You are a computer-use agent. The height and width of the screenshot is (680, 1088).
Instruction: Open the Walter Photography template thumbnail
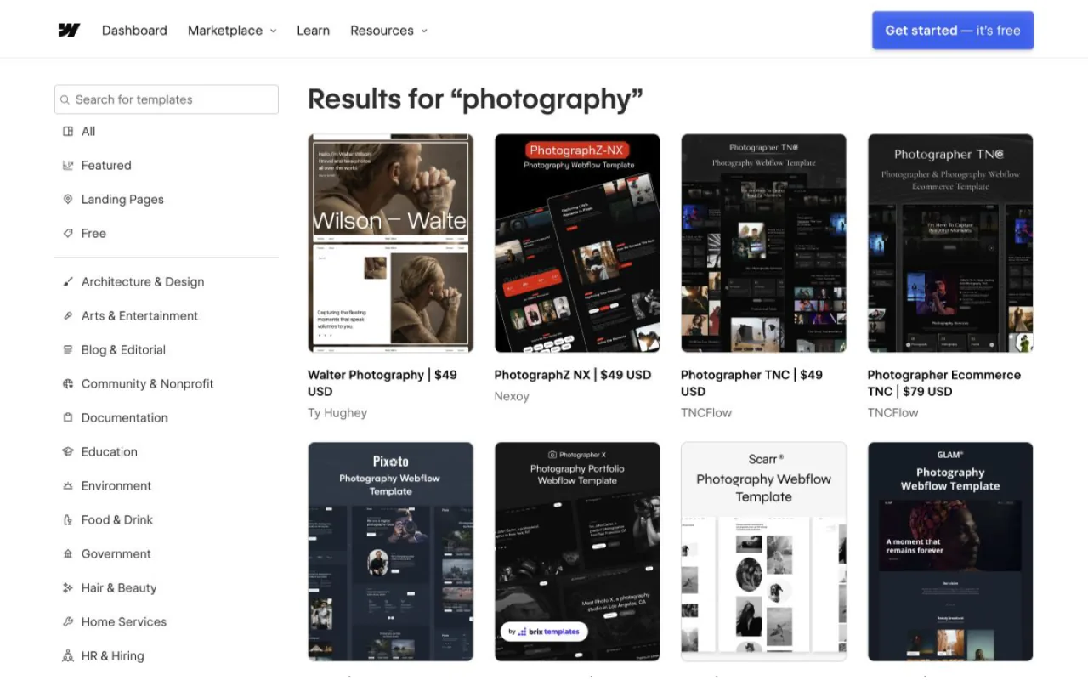[390, 243]
